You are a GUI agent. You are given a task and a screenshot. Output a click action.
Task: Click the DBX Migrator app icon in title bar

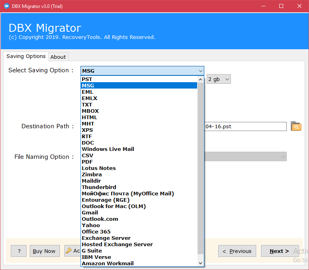tap(7, 6)
